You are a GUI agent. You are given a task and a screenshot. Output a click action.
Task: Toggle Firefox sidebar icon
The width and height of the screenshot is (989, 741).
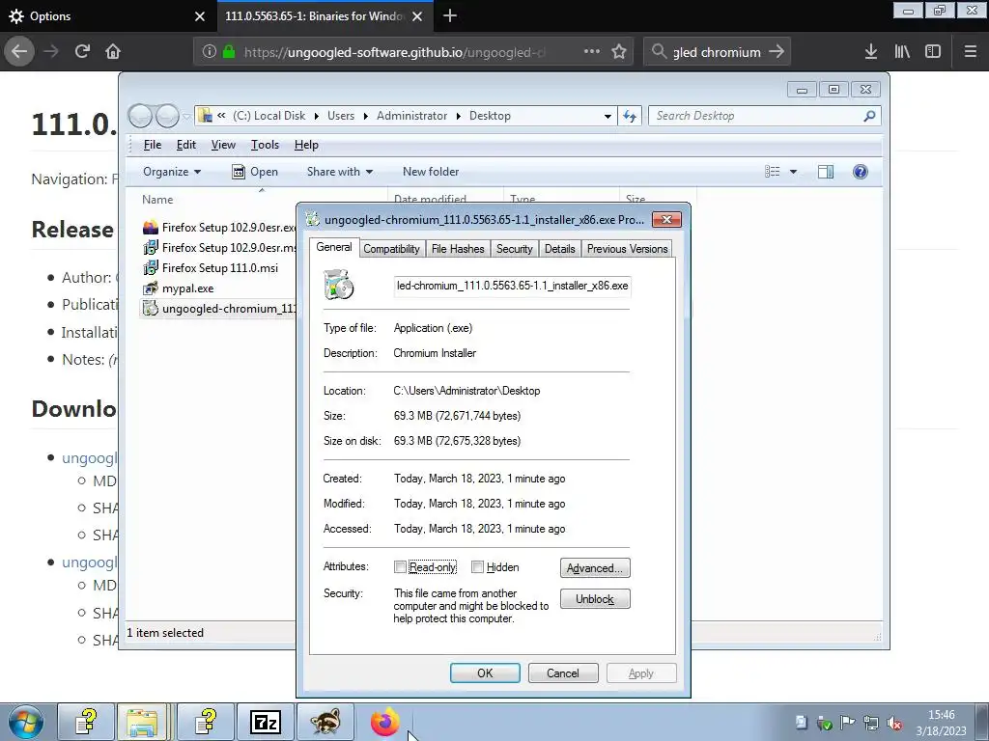(x=933, y=52)
